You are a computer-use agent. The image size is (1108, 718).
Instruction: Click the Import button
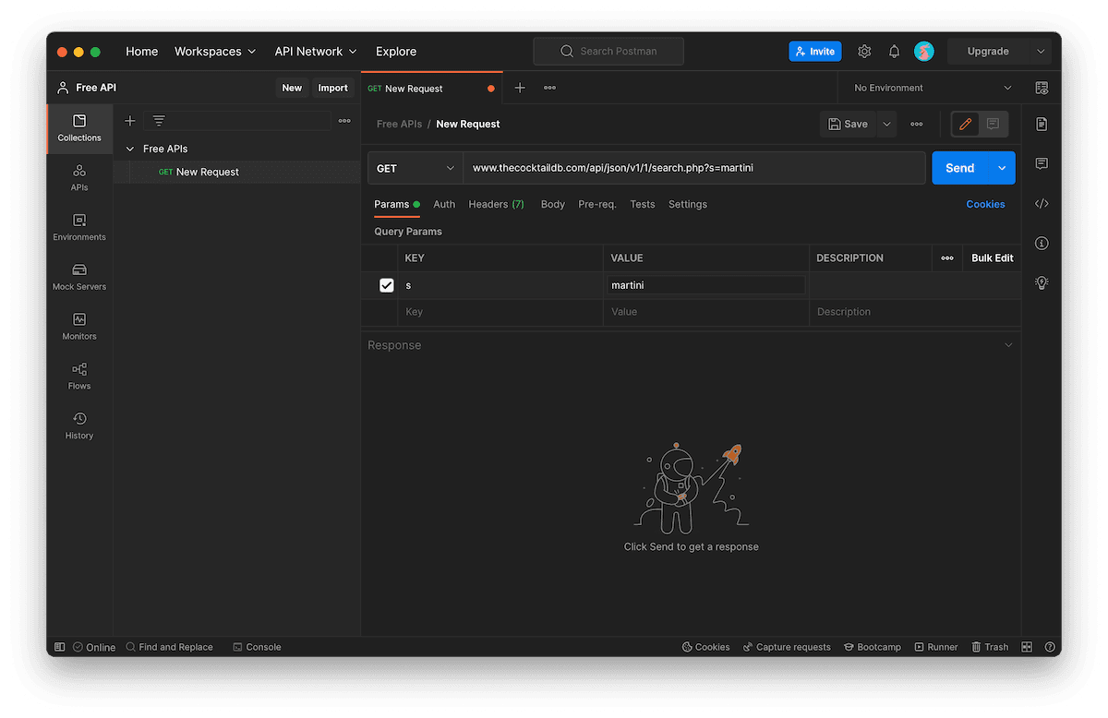point(333,88)
